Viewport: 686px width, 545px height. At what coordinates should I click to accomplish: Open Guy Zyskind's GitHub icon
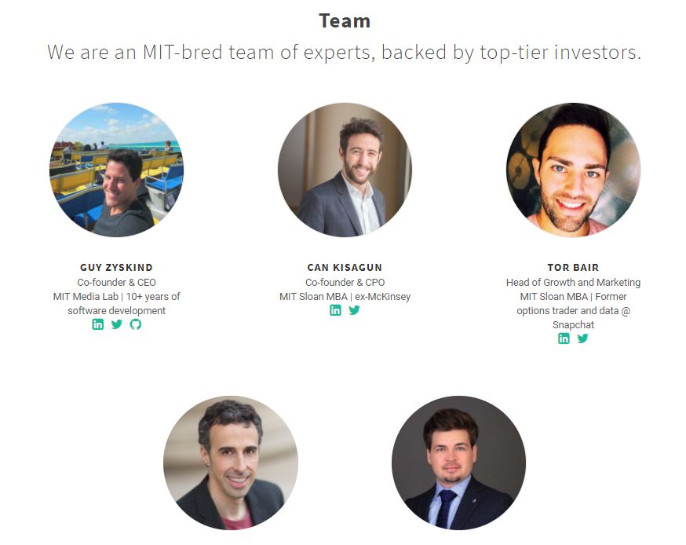[136, 324]
